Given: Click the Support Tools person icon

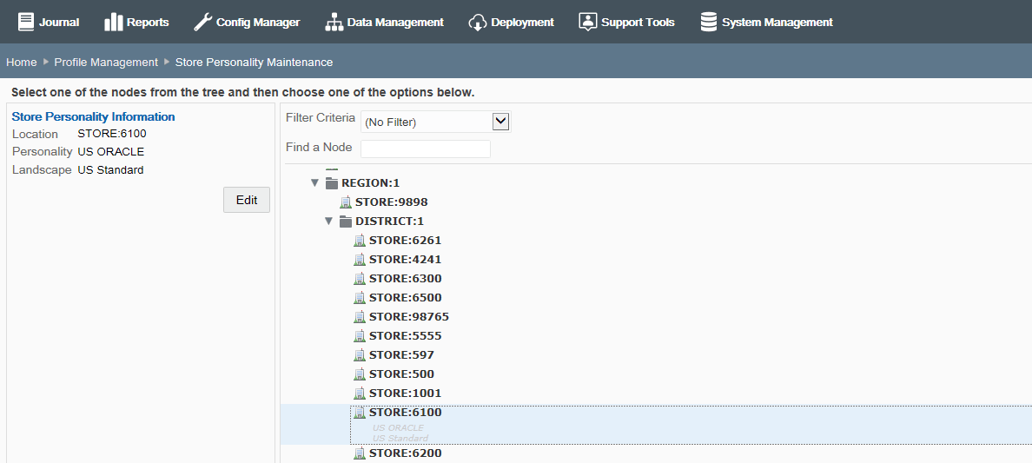Looking at the screenshot, I should point(588,22).
